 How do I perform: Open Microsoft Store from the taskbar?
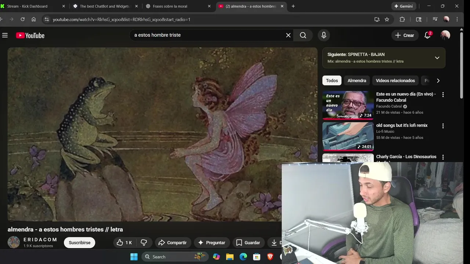(x=257, y=257)
